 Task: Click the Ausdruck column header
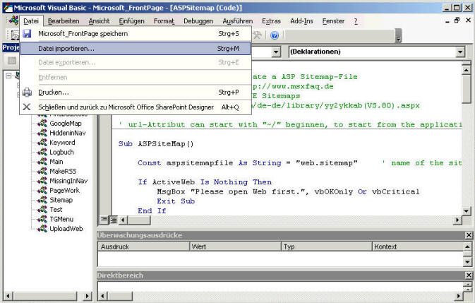coord(143,246)
